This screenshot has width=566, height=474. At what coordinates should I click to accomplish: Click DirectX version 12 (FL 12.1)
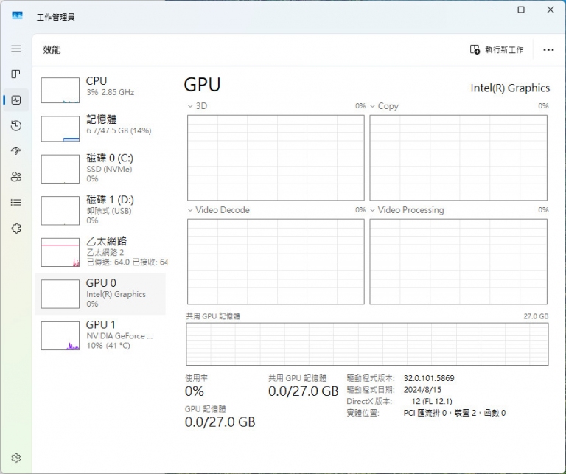click(x=432, y=402)
